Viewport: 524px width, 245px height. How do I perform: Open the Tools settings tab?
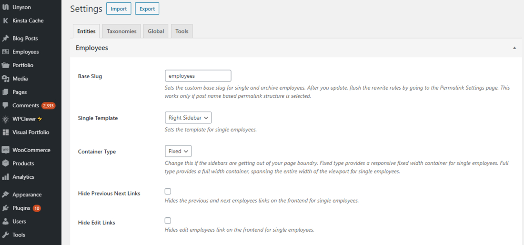click(181, 31)
